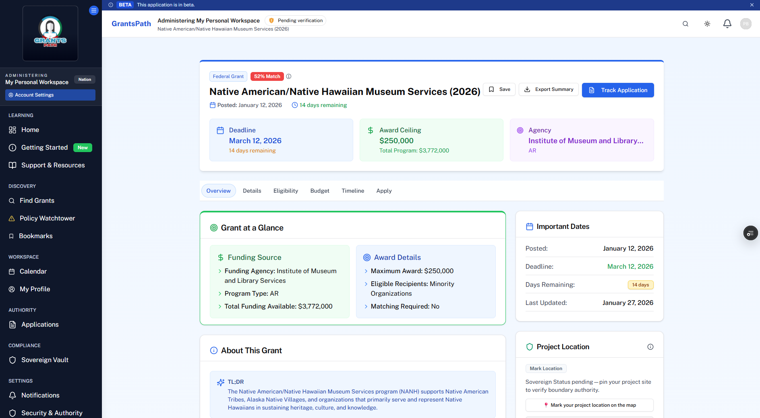The image size is (760, 418).
Task: Collapse the sidebar with the menu icon
Action: click(x=94, y=10)
